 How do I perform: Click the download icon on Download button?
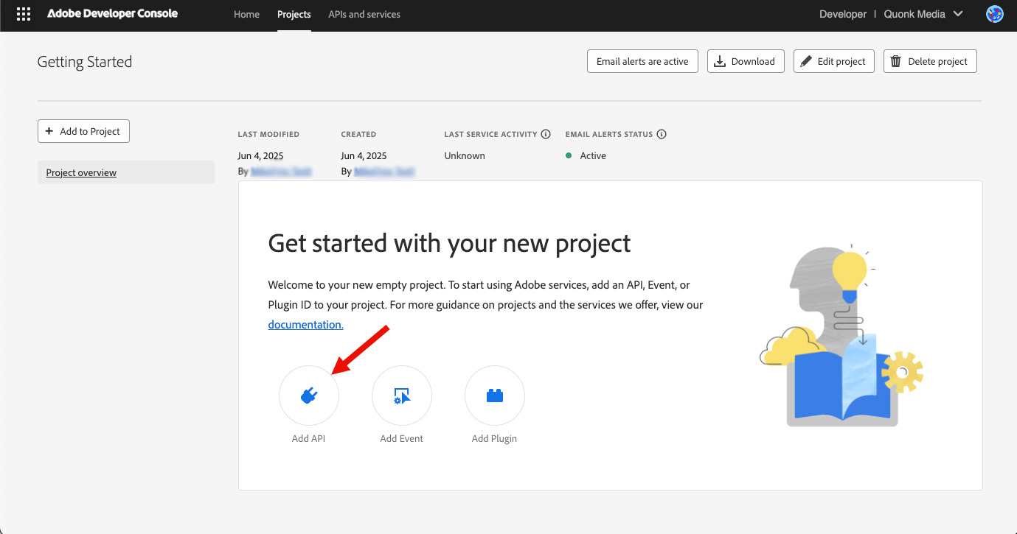[719, 61]
